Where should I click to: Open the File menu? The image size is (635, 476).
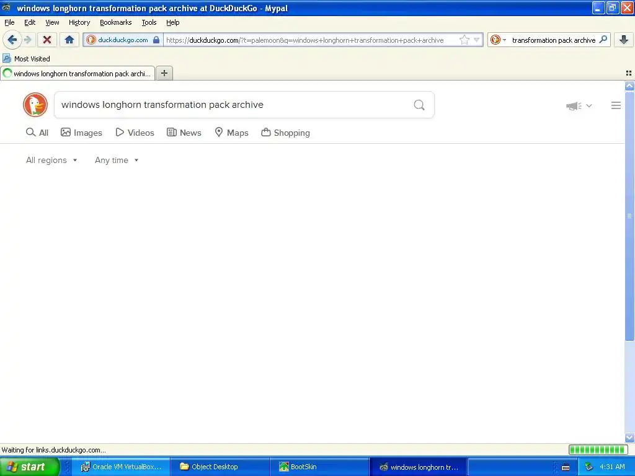pos(9,22)
